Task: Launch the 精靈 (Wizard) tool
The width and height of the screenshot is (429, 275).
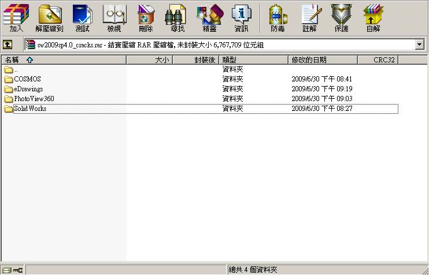Action: click(x=210, y=17)
